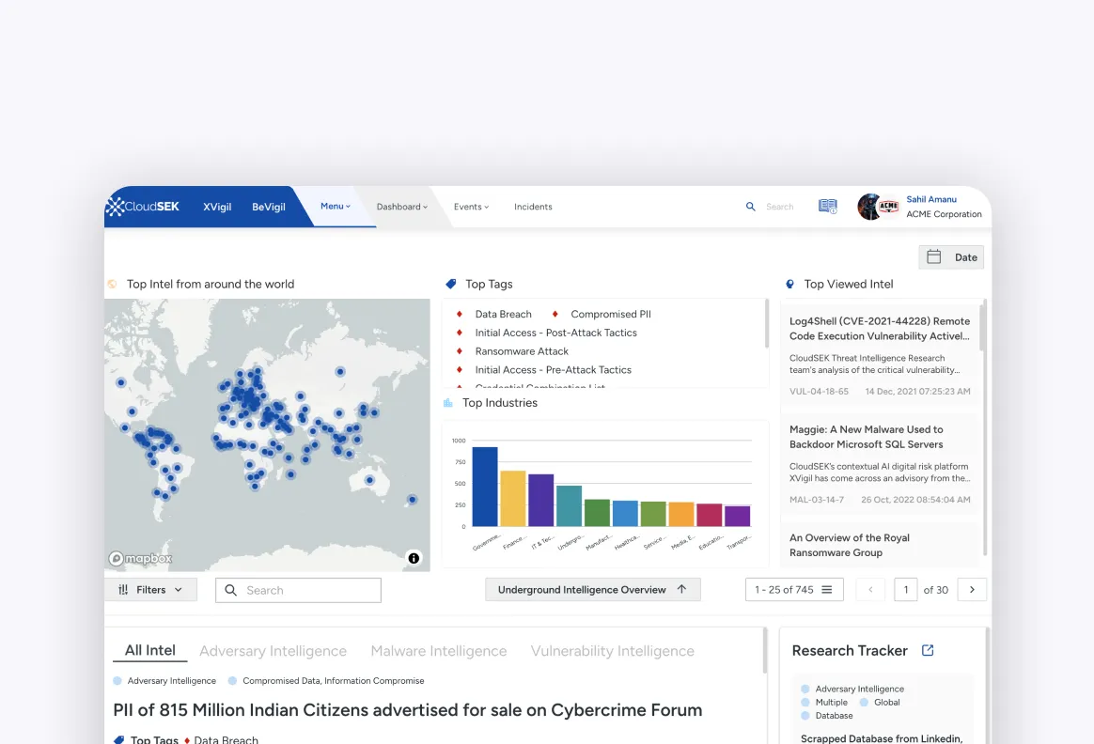Open the user profile avatar
The image size is (1094, 744).
click(869, 207)
